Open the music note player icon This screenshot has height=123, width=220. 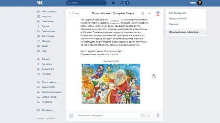[121, 3]
